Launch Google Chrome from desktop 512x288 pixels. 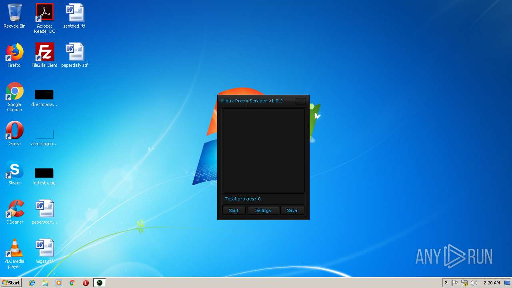(14, 97)
